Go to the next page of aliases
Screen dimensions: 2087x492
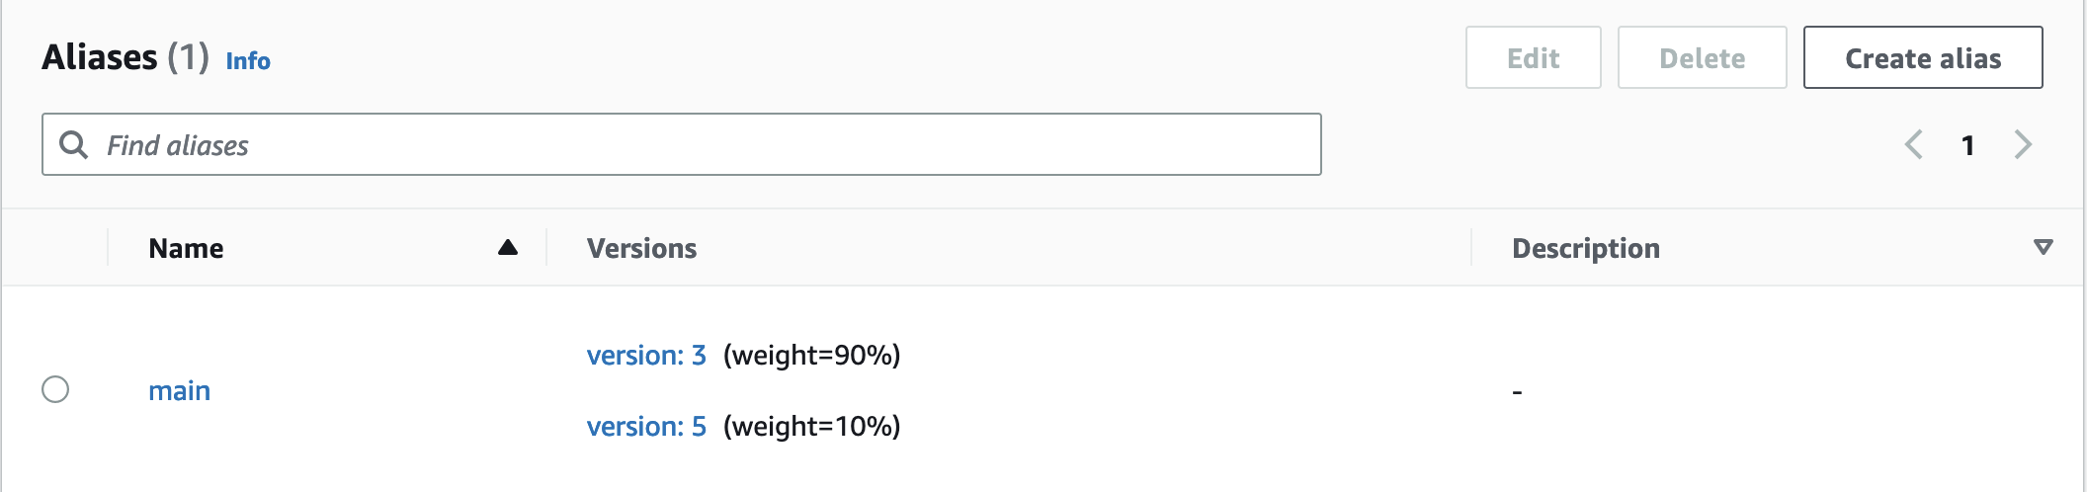tap(2023, 145)
